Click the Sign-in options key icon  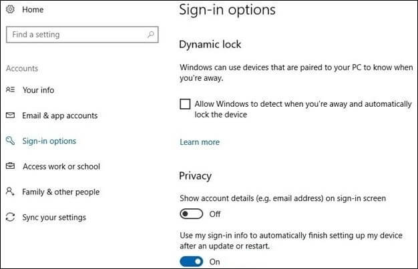[10, 141]
